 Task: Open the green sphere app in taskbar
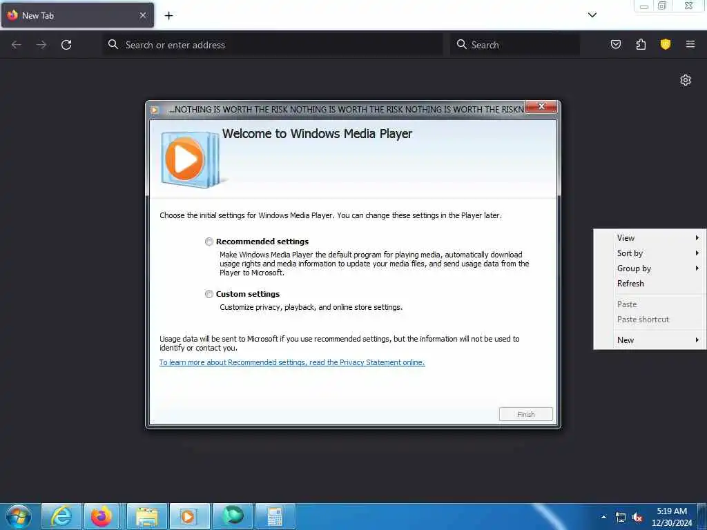(x=233, y=516)
